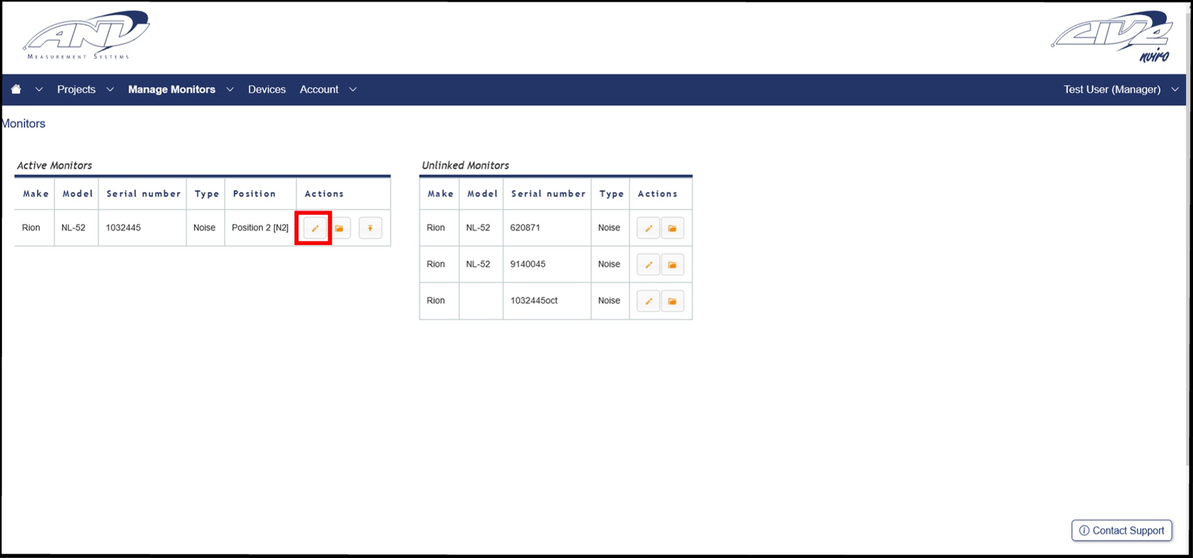The width and height of the screenshot is (1193, 558).
Task: Select serial number 9140045 cell
Action: [547, 264]
